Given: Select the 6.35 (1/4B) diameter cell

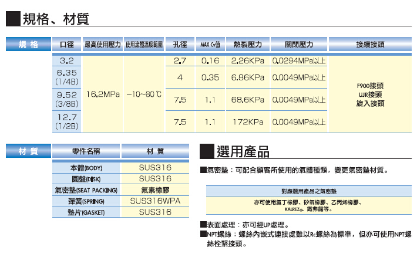Looking at the screenshot, I should click(x=67, y=77).
